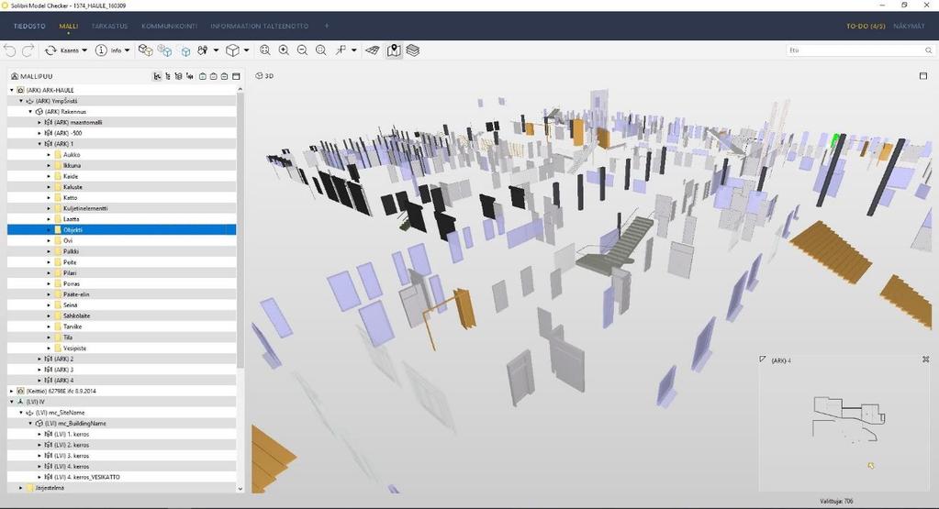
Task: Click the footprints walk mode icon
Action: click(203, 50)
